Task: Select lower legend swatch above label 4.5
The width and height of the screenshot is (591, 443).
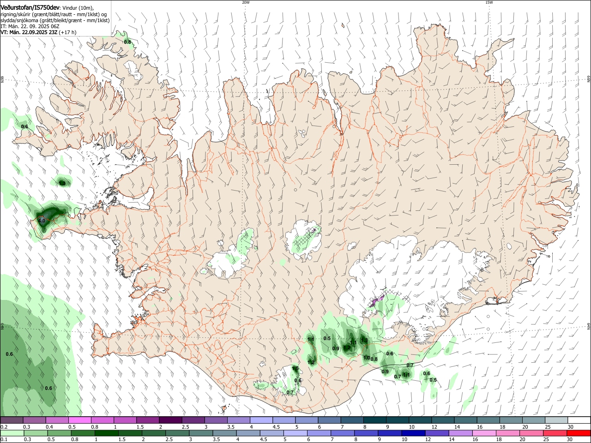Action: pos(272,433)
